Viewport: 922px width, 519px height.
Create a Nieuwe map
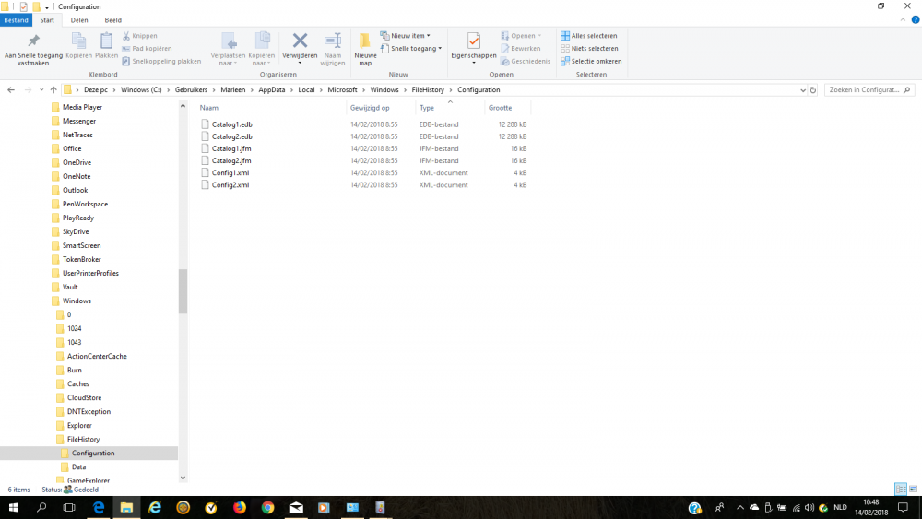click(365, 50)
